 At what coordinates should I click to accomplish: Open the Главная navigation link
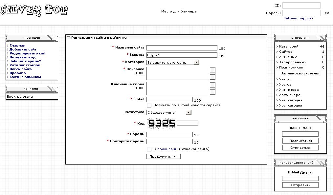point(17,45)
